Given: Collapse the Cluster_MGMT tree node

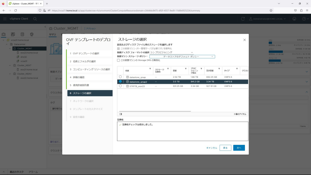Looking at the screenshot, I should tap(10, 48).
